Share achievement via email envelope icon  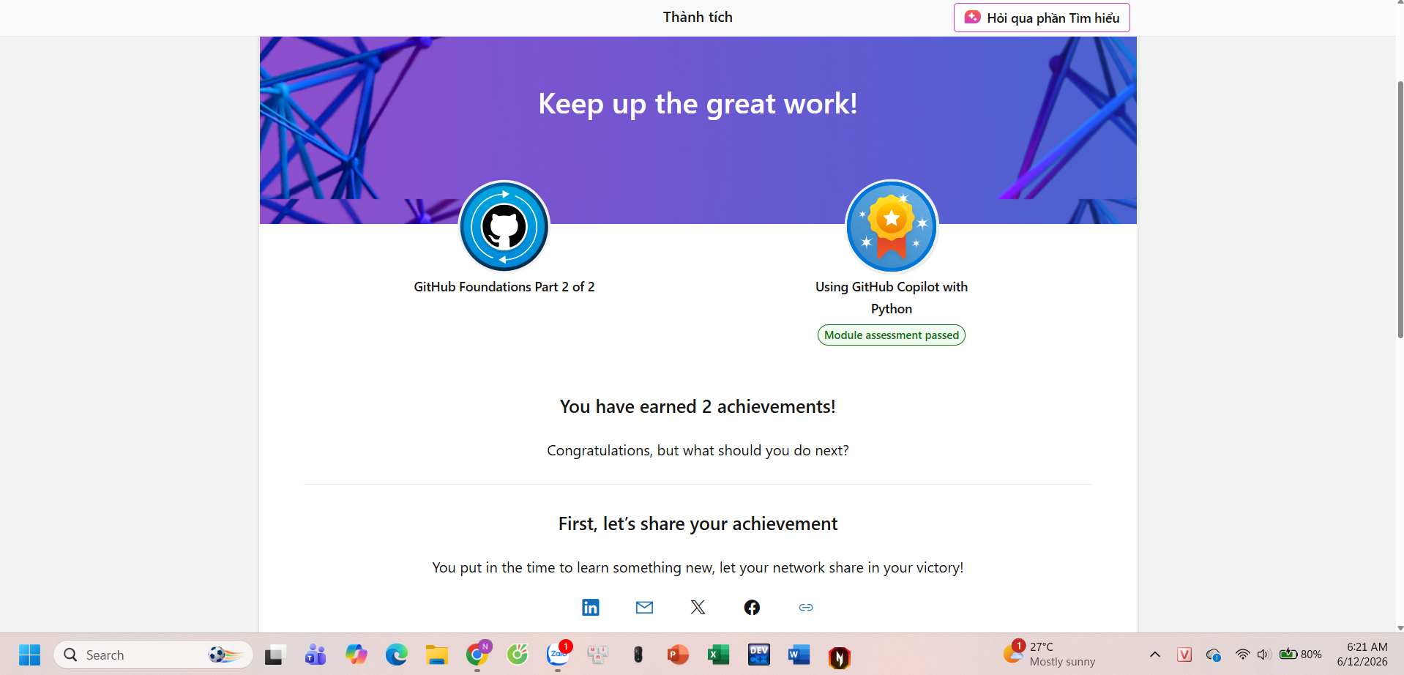click(x=644, y=608)
